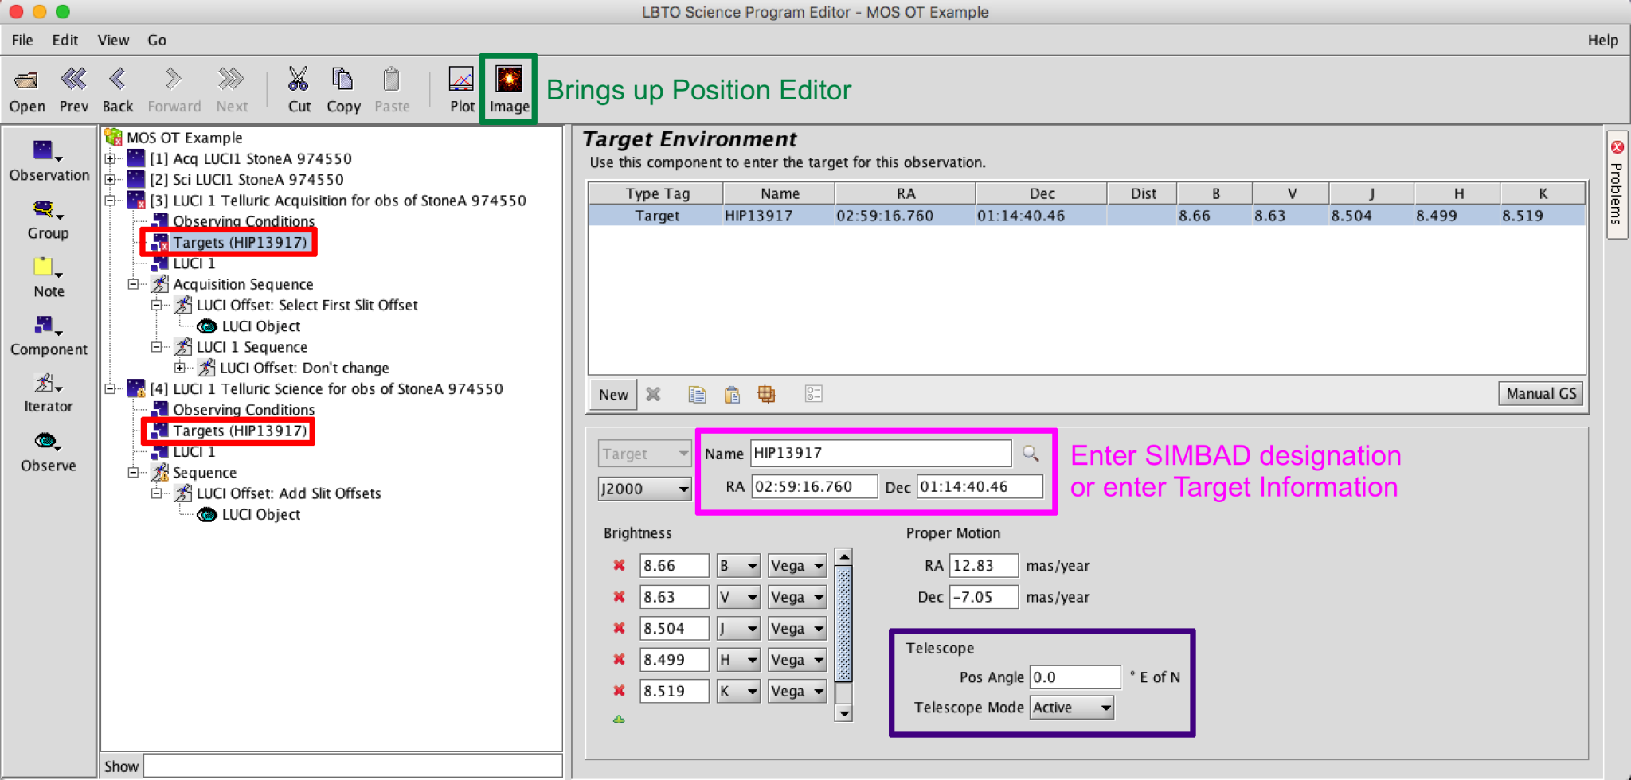
Task: Click brightness list scroll down arrow
Action: pyautogui.click(x=844, y=713)
